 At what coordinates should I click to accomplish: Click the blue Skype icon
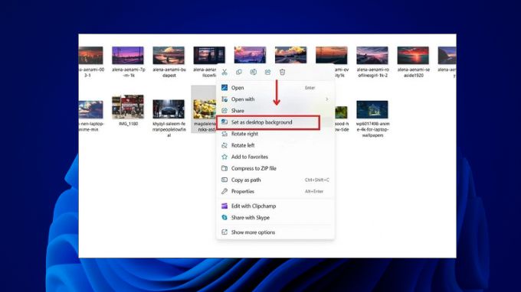click(x=224, y=217)
